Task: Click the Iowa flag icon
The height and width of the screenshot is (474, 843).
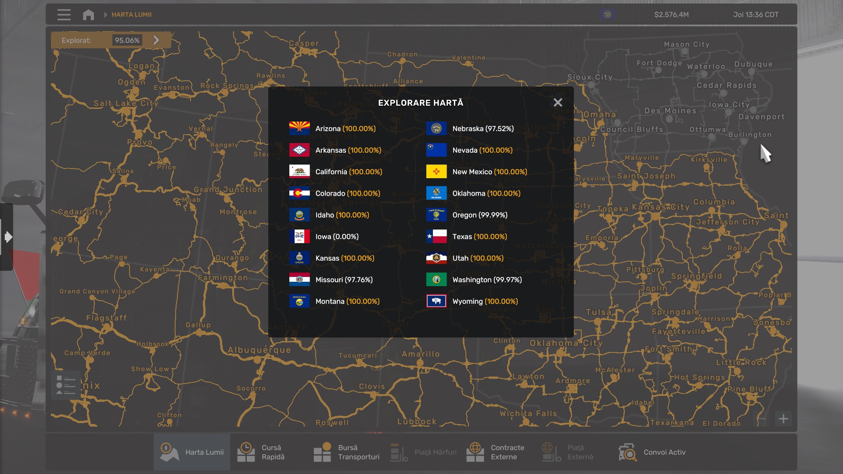Action: pyautogui.click(x=299, y=237)
